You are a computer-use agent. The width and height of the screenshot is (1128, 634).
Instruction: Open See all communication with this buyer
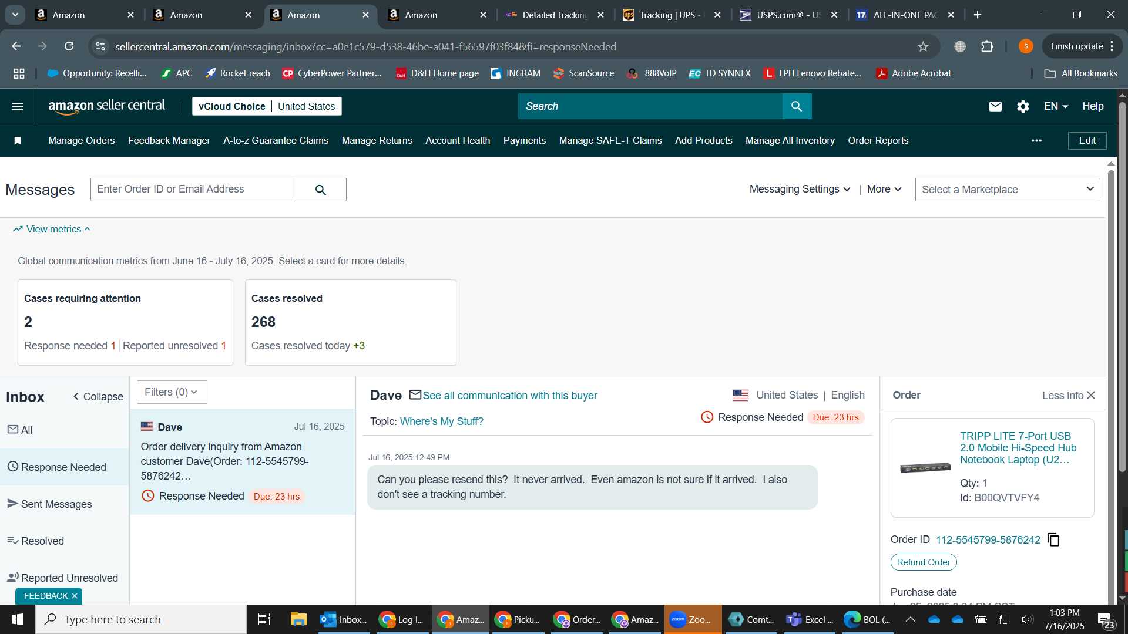click(509, 396)
